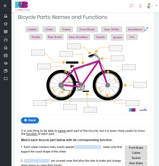Pick the Gear Shifter word tile
This screenshot has width=159, height=166.
(112, 30)
